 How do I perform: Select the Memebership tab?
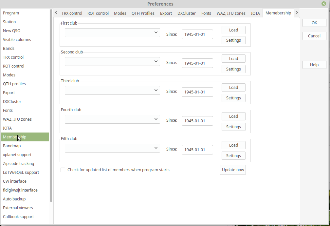(x=278, y=13)
